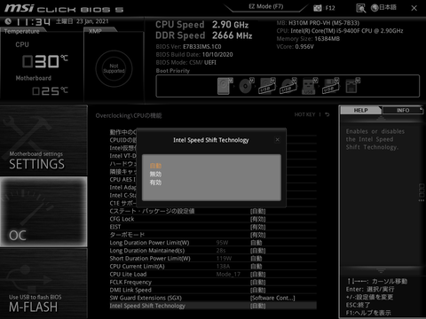
Task: Click the help panel right-edge handle
Action: (x=422, y=192)
